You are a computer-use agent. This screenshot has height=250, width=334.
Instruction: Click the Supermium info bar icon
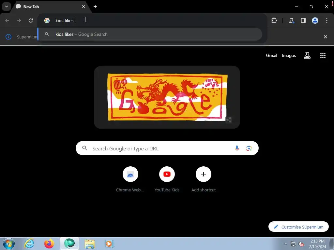click(8, 37)
